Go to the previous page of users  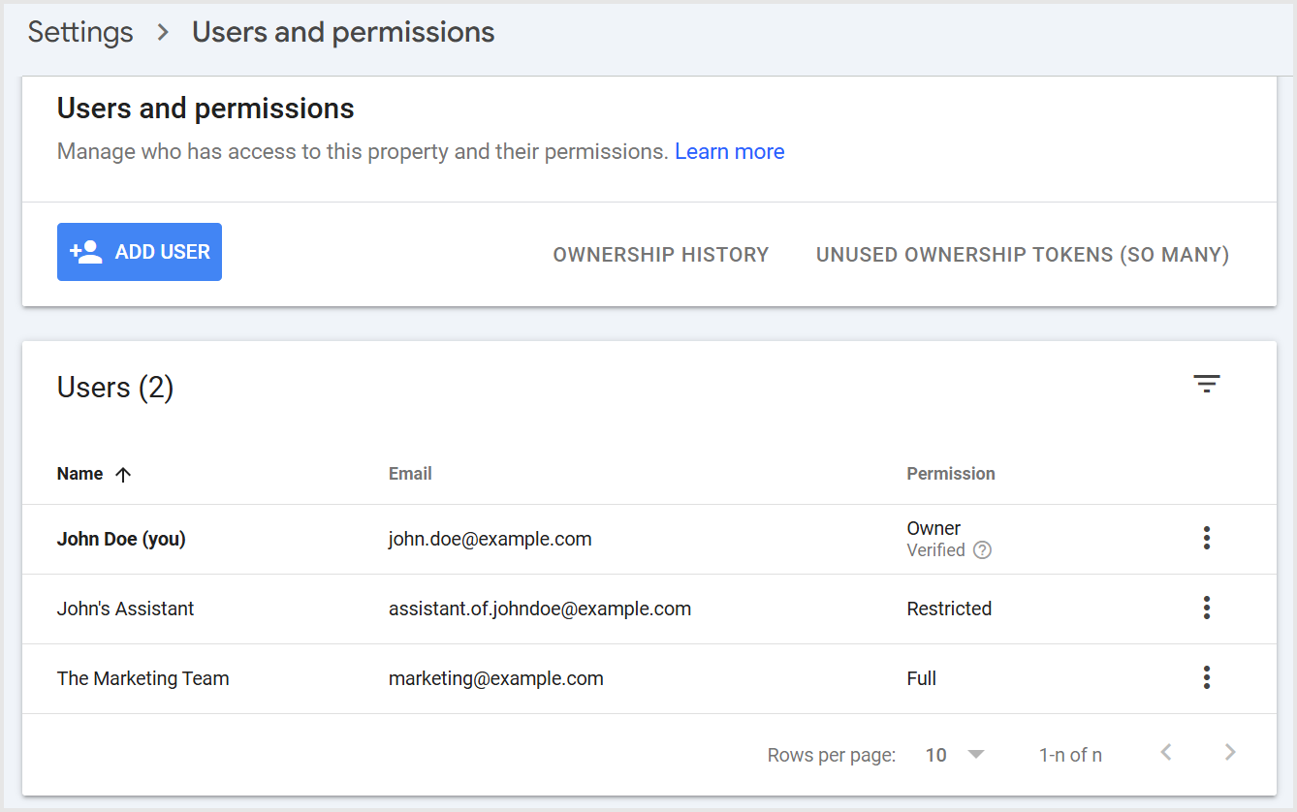[1166, 753]
